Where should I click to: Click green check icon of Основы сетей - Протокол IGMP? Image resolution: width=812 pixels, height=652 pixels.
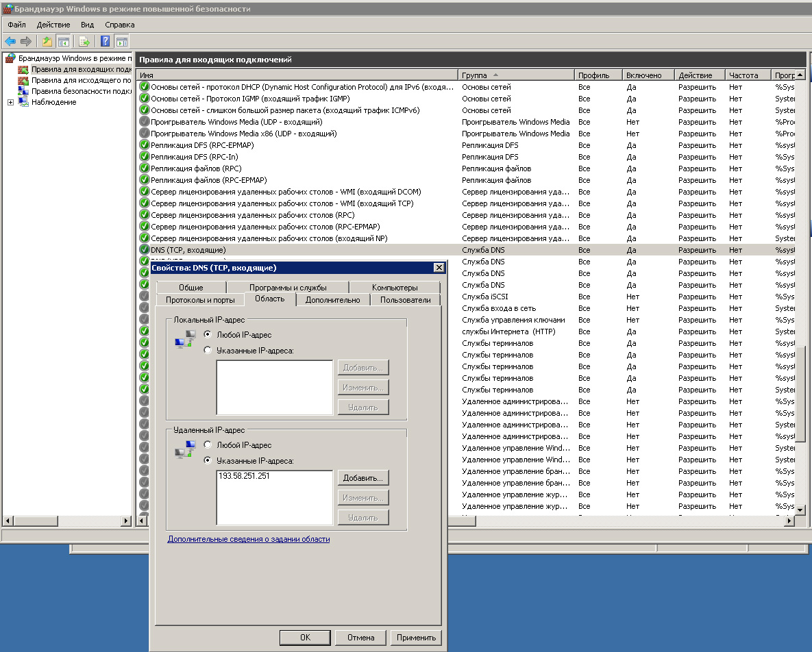pyautogui.click(x=145, y=99)
